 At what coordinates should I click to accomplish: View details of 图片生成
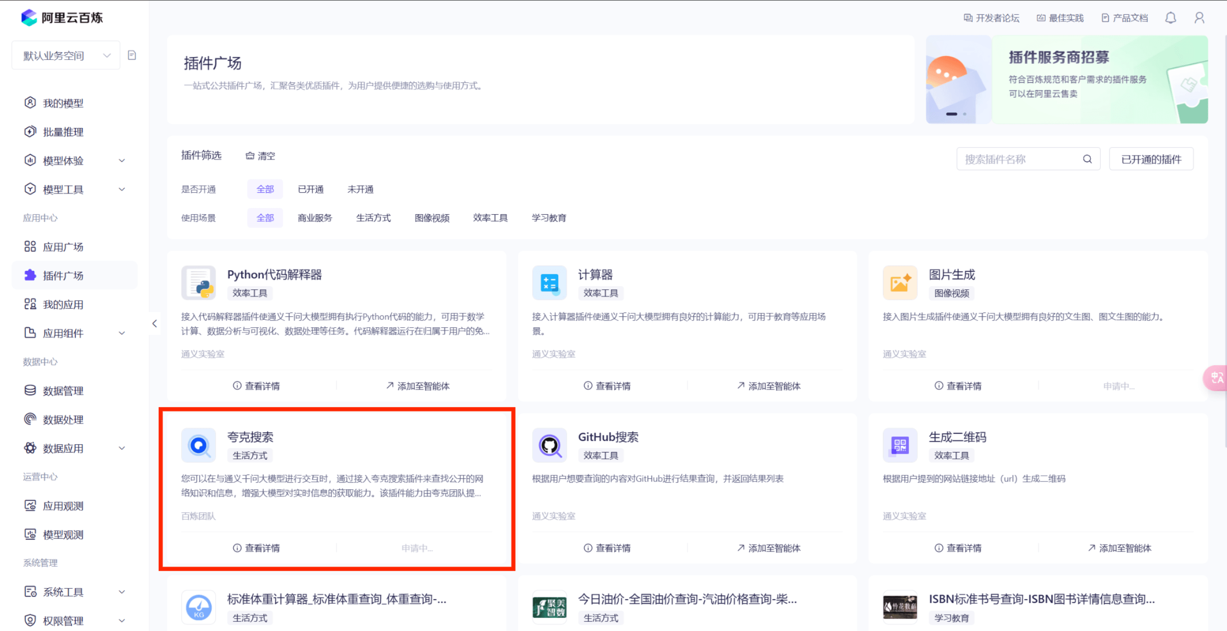[x=958, y=386]
